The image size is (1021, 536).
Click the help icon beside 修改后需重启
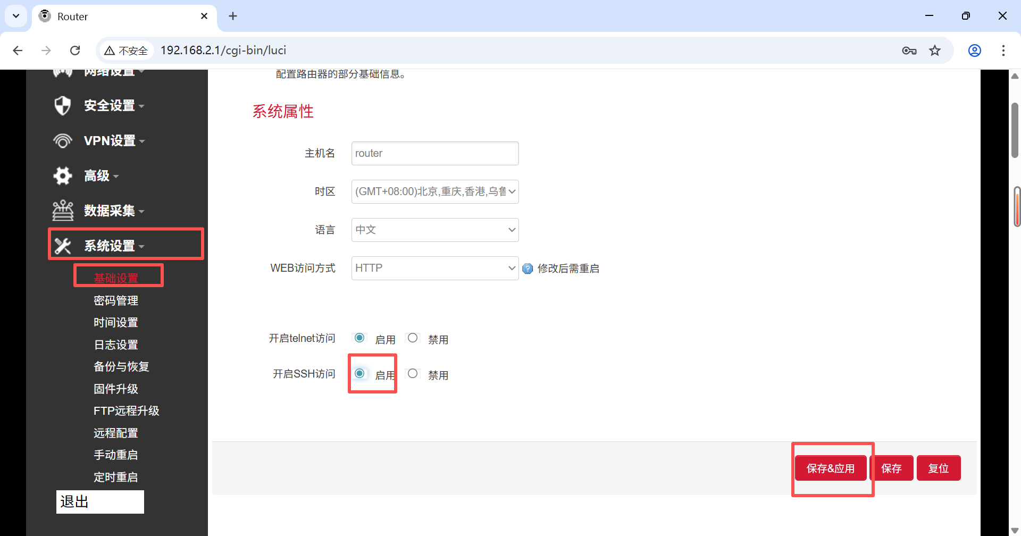click(527, 269)
